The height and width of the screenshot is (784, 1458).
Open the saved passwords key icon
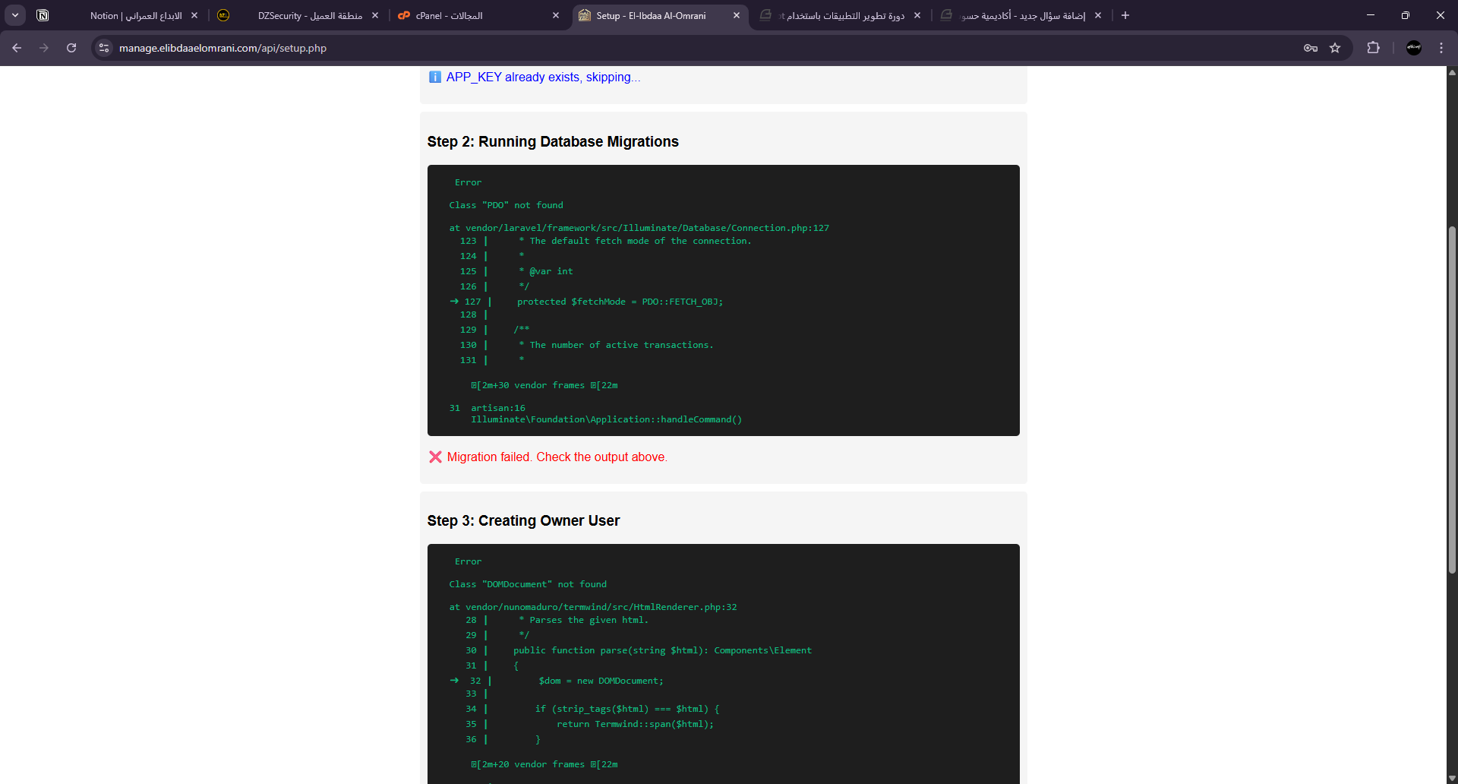(x=1310, y=48)
